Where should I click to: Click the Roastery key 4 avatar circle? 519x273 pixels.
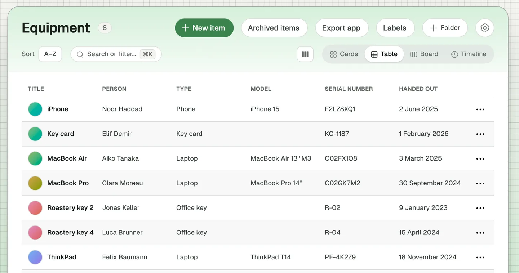[35, 232]
